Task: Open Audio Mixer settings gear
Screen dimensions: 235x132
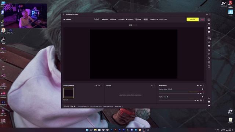Action: 201,85
